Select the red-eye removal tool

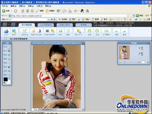(x=9, y=71)
